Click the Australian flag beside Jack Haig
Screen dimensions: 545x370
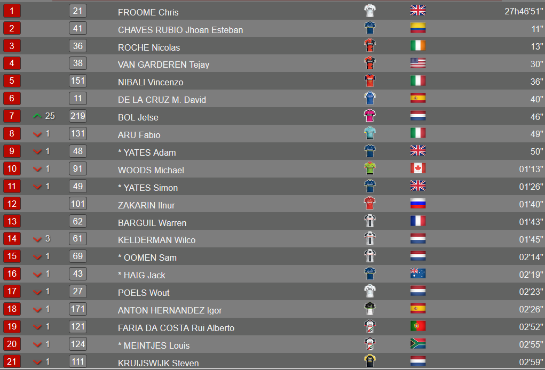pyautogui.click(x=418, y=274)
